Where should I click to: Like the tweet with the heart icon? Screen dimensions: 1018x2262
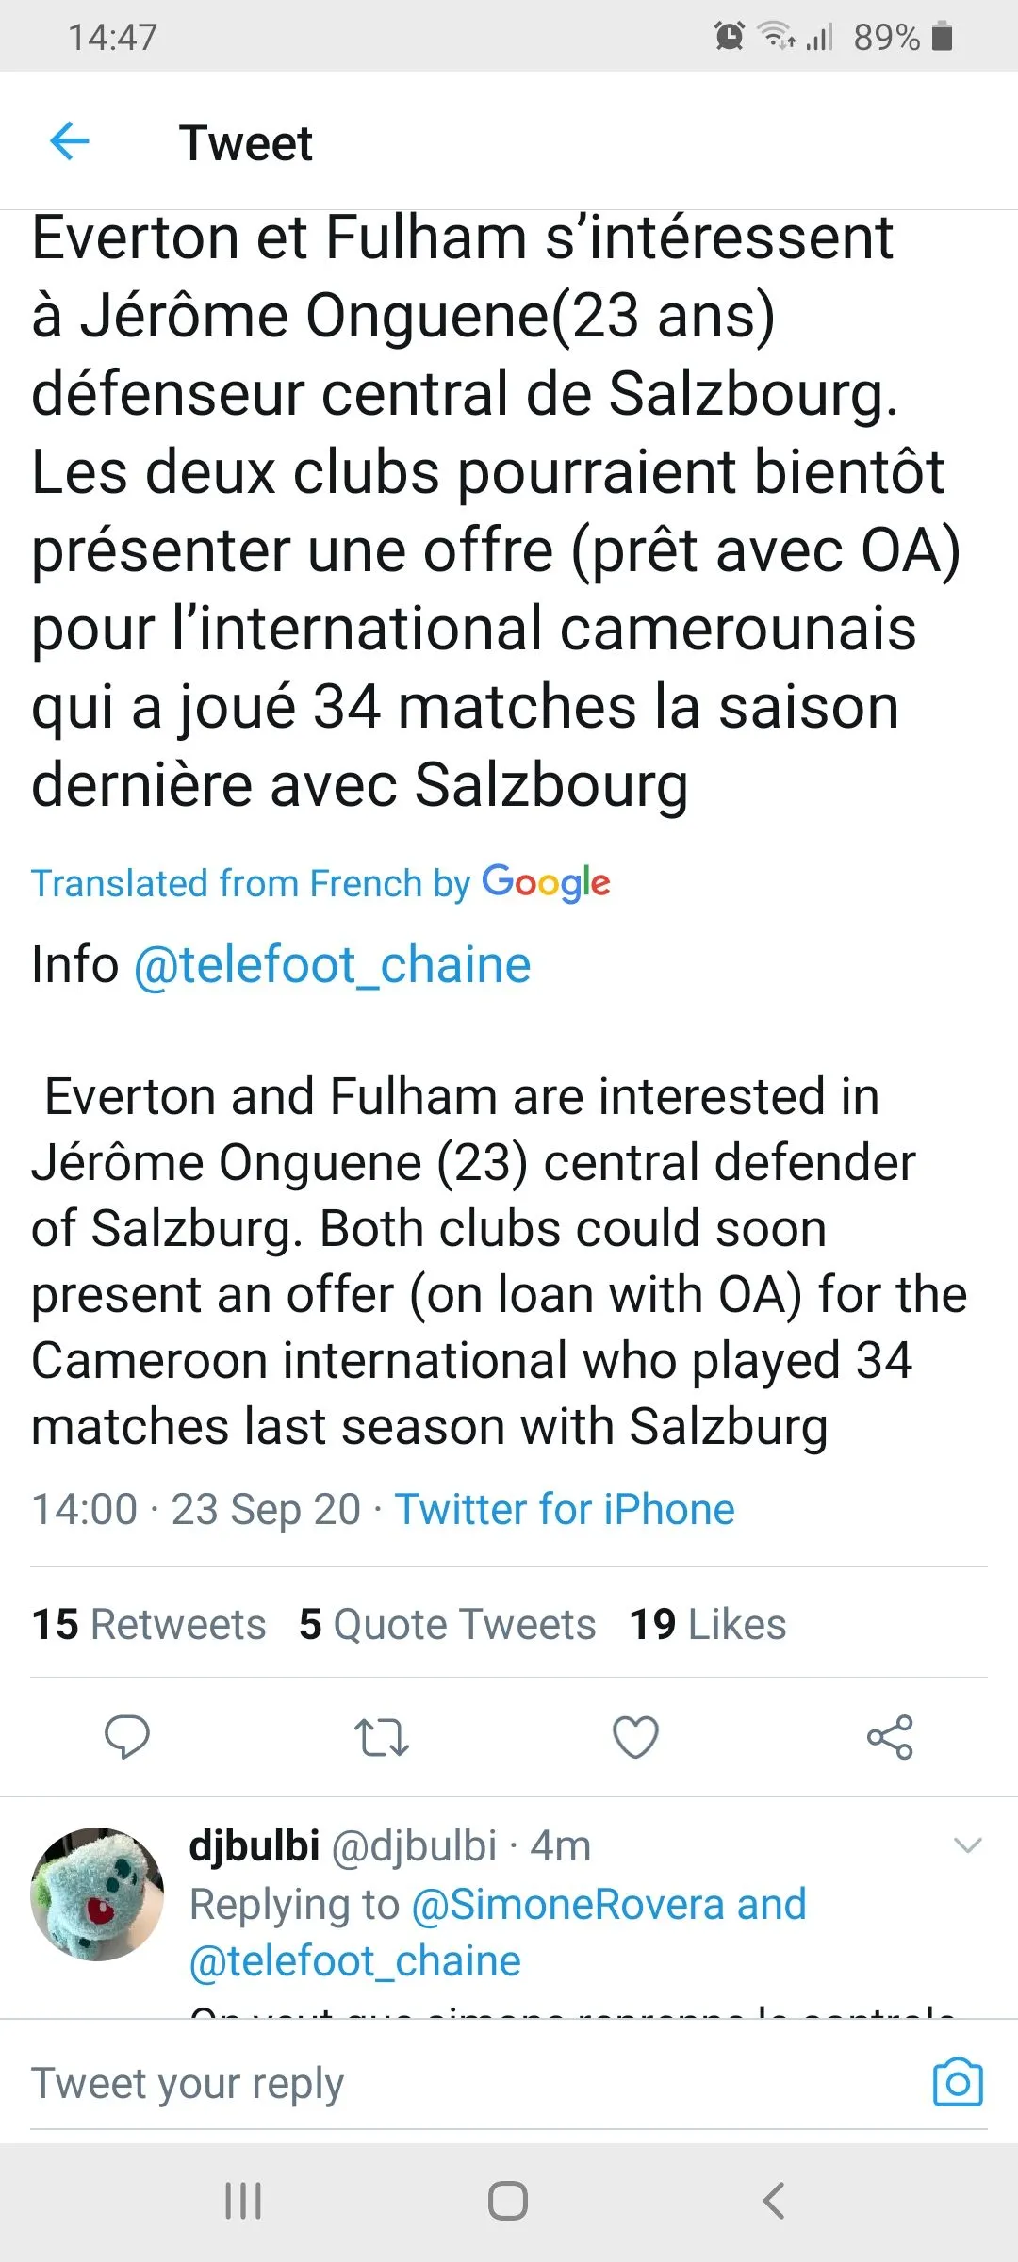coord(635,1737)
